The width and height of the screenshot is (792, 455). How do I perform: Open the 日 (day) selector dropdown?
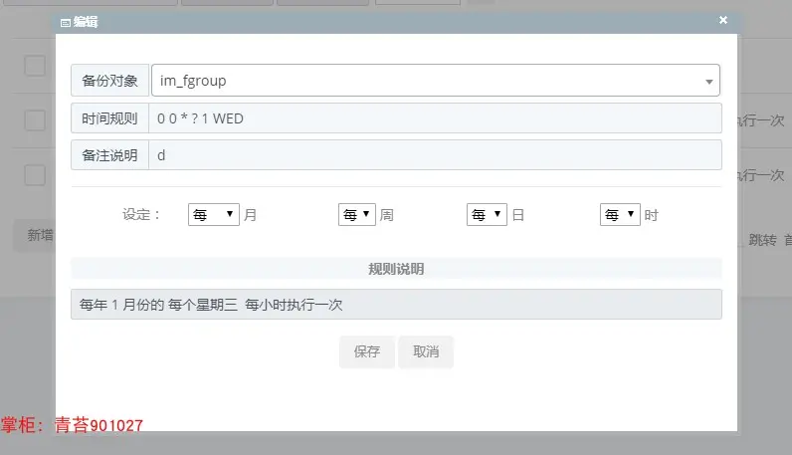487,215
